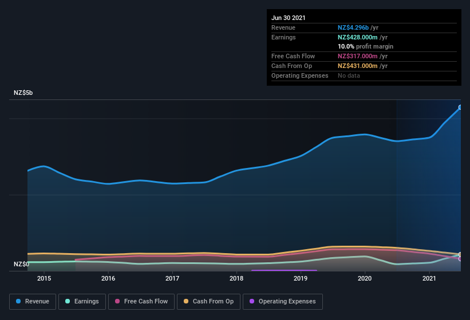Click the 2018 x-axis label
470x320 pixels.
click(x=236, y=278)
